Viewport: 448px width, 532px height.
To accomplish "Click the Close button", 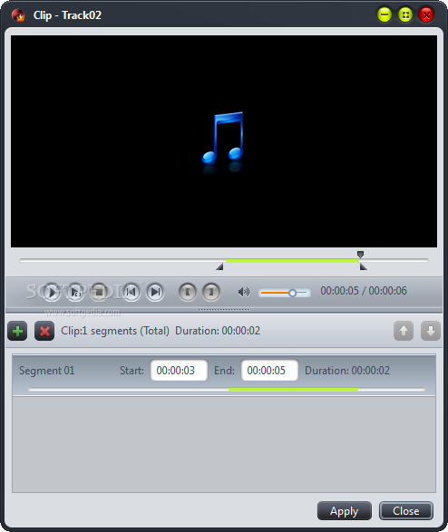I will (406, 510).
